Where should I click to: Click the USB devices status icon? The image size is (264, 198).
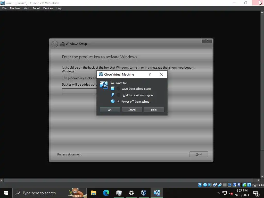click(x=220, y=185)
